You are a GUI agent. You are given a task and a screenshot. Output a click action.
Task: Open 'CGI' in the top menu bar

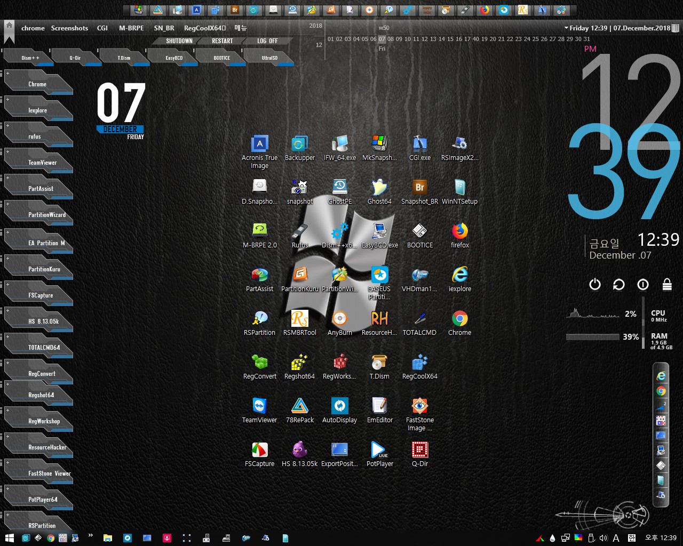pyautogui.click(x=102, y=28)
